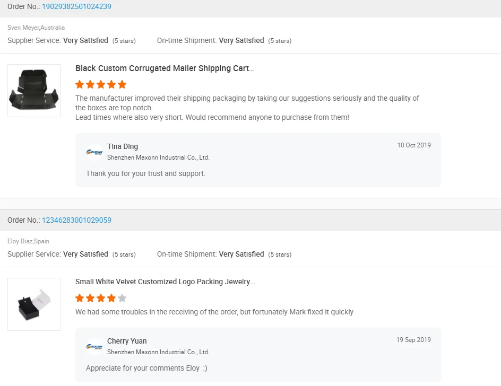Click the Maxonn logo next to Cherry Yuan
The image size is (501, 386).
tap(94, 346)
